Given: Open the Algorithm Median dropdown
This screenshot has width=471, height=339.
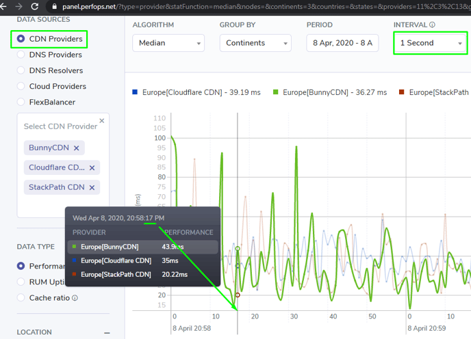Looking at the screenshot, I should pos(168,43).
